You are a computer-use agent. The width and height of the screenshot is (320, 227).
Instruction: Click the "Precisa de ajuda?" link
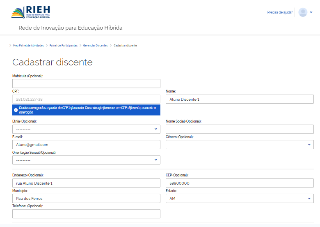pos(280,12)
